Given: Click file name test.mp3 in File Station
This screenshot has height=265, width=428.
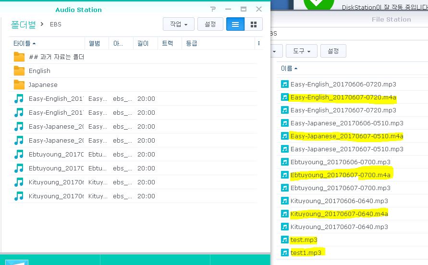Looking at the screenshot, I should (304, 240).
